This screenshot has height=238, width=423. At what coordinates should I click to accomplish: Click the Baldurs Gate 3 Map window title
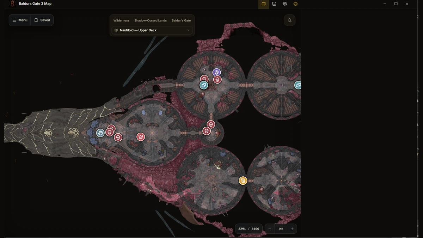35,4
